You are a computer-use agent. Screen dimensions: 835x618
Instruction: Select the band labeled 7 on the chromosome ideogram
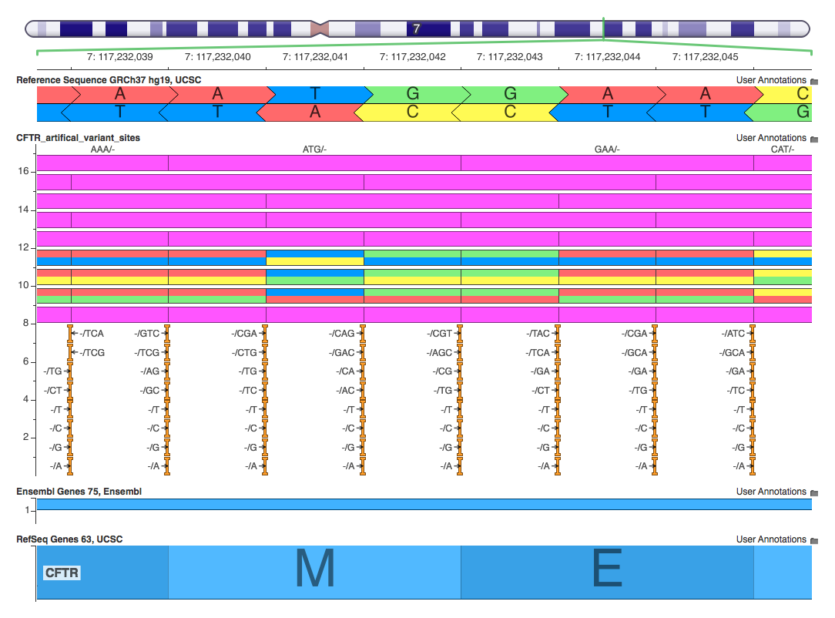416,29
